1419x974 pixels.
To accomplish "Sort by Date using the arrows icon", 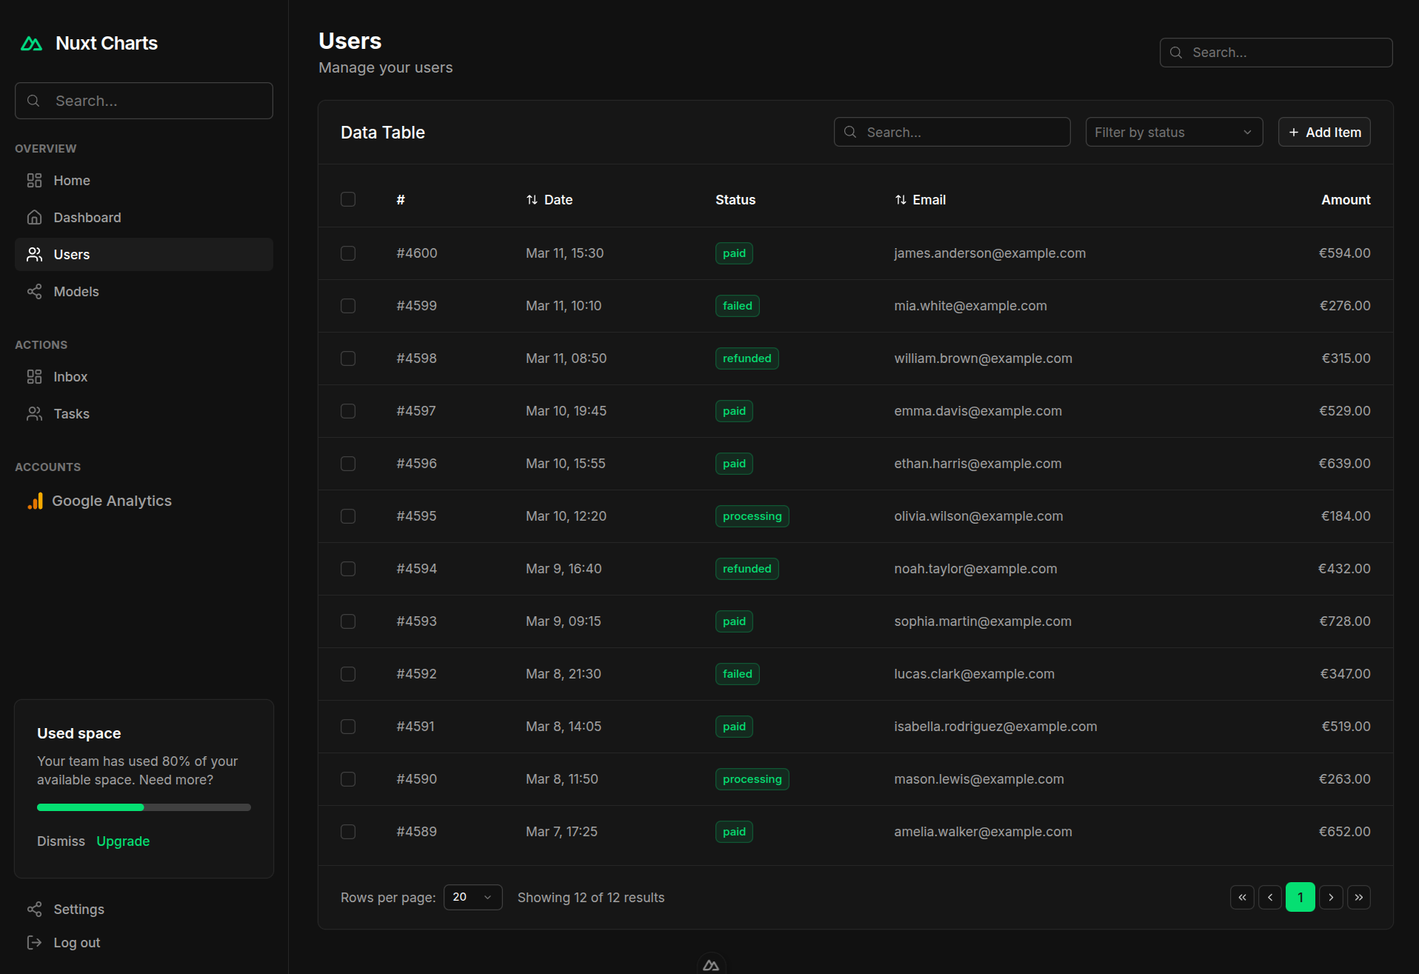I will [x=532, y=200].
